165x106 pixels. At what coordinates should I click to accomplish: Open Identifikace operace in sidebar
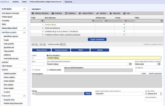pyautogui.click(x=11, y=37)
